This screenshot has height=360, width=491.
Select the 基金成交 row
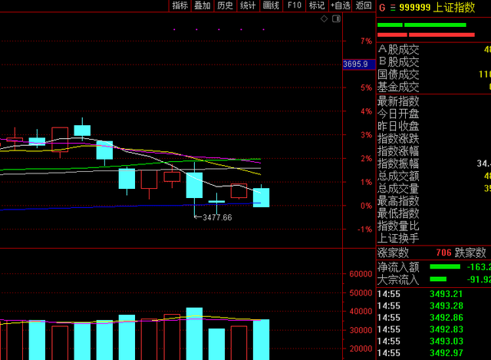tap(433, 87)
